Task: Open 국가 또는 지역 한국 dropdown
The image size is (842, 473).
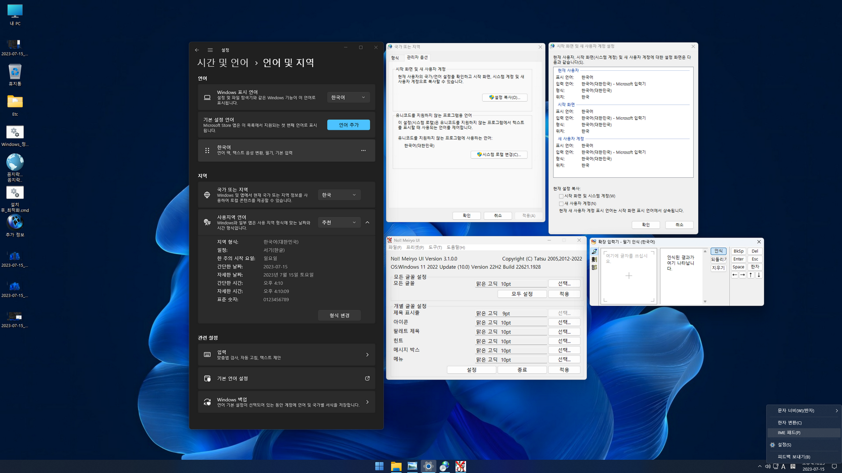Action: tap(339, 195)
